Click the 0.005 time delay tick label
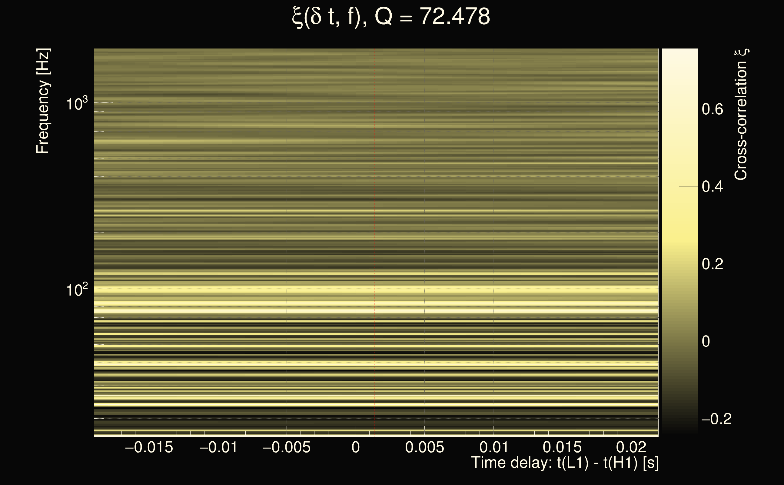Image resolution: width=784 pixels, height=485 pixels. 424,447
